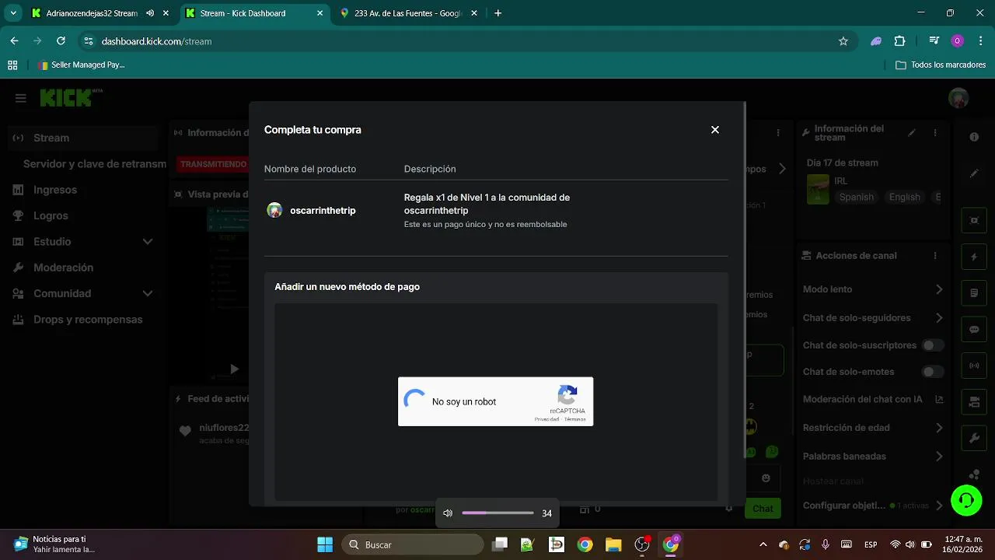Click the English language tag
This screenshot has height=560, width=995.
coord(905,198)
